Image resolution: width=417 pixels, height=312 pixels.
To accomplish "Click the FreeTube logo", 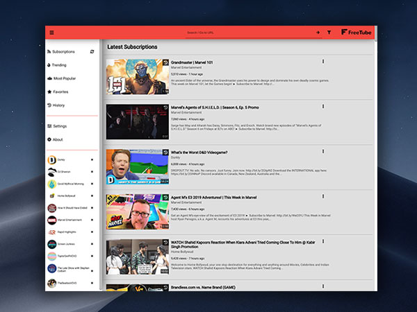I will tap(357, 33).
